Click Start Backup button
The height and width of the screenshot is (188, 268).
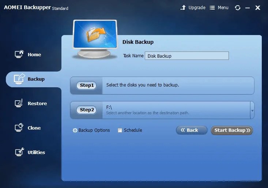pyautogui.click(x=232, y=130)
